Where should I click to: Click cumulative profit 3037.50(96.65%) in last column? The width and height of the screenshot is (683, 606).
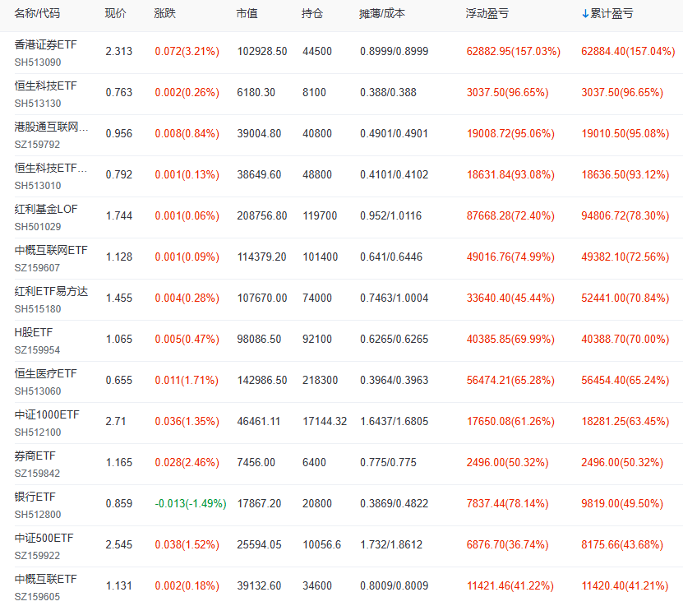622,92
